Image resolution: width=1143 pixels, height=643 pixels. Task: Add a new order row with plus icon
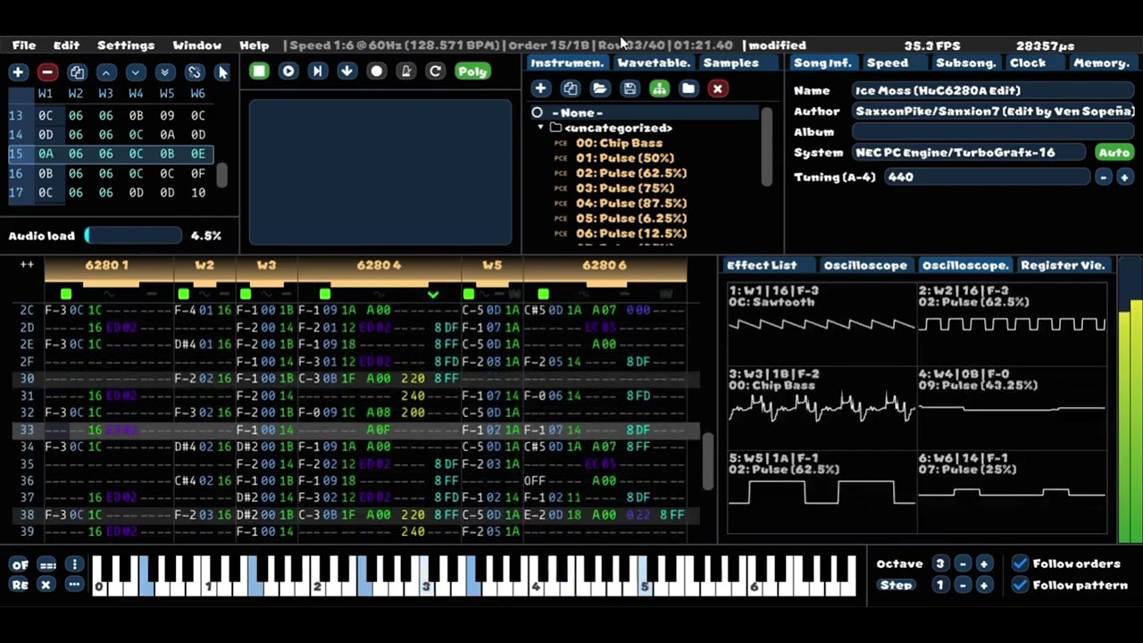(18, 72)
